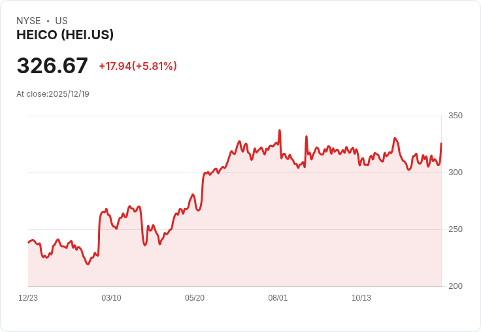Click the highest peak of the price line
Image resolution: width=481 pixels, height=332 pixels.
[280, 130]
